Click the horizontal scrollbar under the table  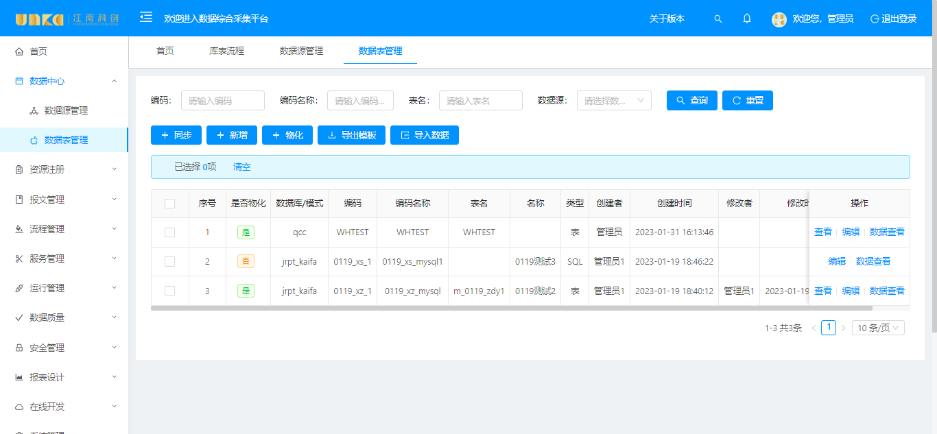pos(480,308)
